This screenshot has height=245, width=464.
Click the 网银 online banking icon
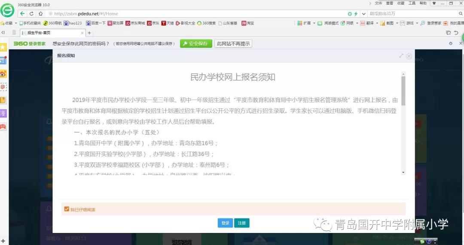point(343,23)
